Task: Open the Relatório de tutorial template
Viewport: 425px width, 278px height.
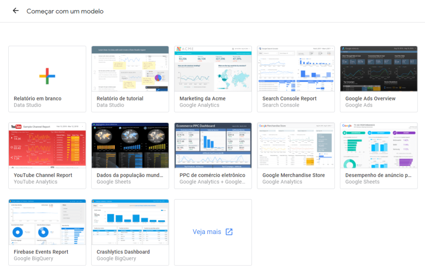Action: click(130, 68)
